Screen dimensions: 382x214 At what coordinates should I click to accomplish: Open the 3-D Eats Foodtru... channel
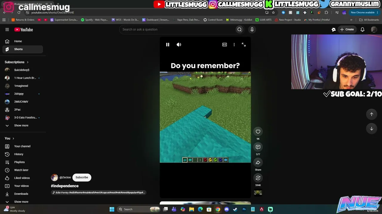tap(23, 117)
